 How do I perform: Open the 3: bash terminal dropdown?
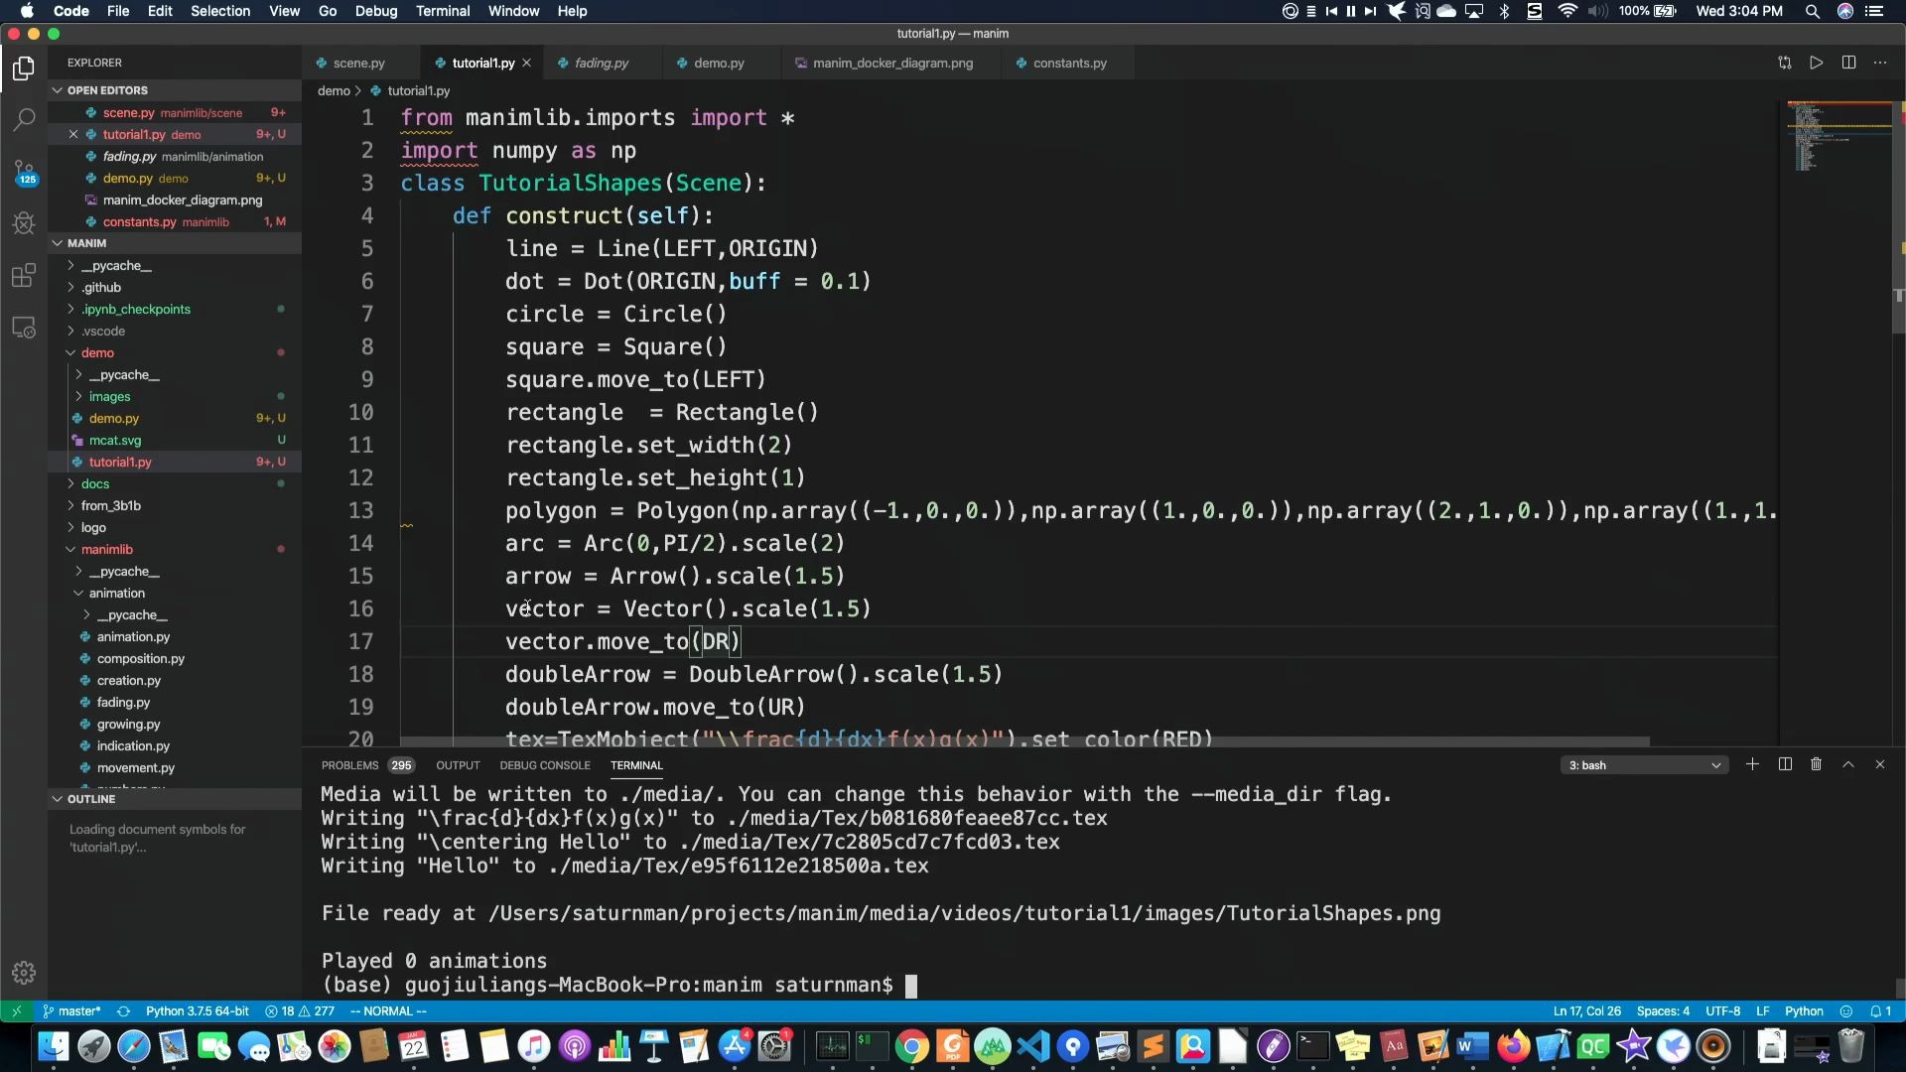[x=1644, y=765]
